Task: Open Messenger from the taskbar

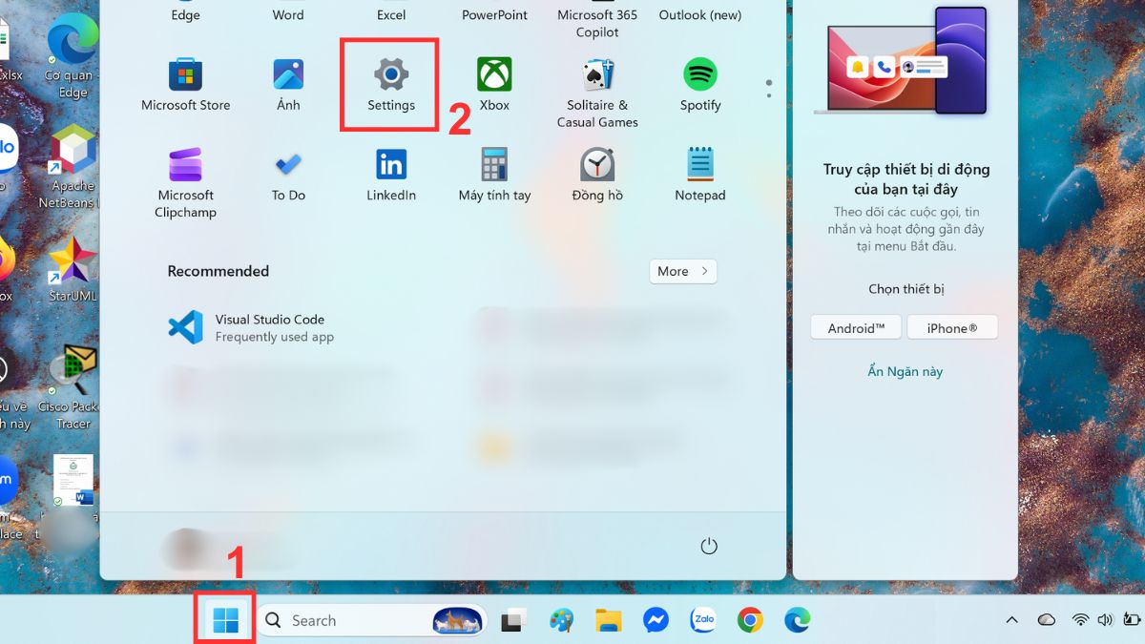Action: (656, 620)
